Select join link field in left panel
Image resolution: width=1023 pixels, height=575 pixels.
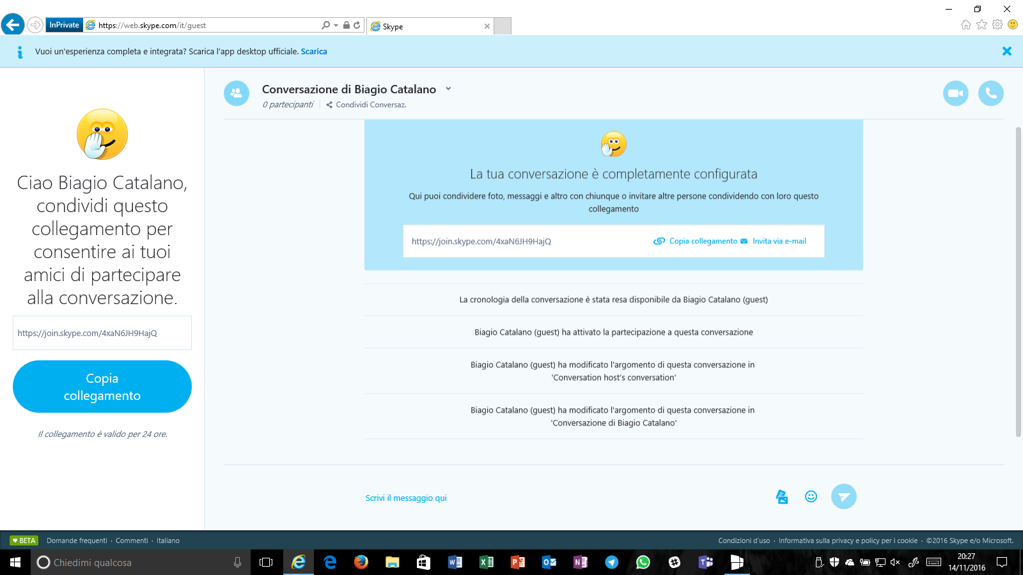[102, 333]
